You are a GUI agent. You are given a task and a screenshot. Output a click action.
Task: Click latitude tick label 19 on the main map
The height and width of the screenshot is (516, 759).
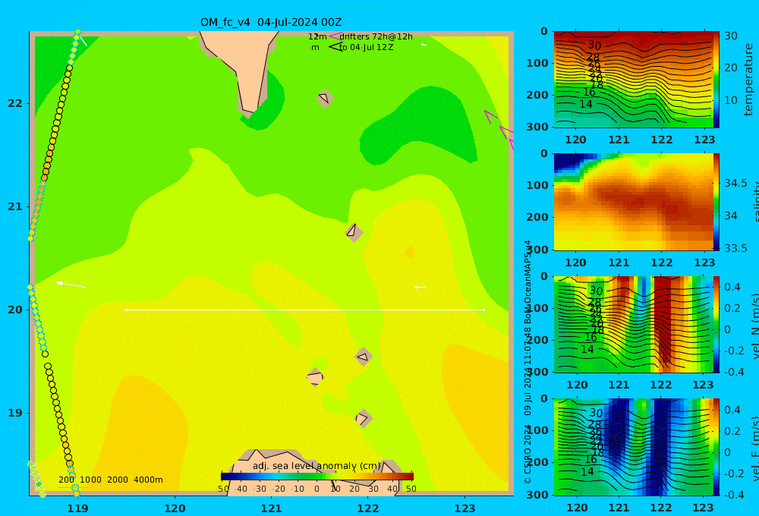pyautogui.click(x=15, y=413)
